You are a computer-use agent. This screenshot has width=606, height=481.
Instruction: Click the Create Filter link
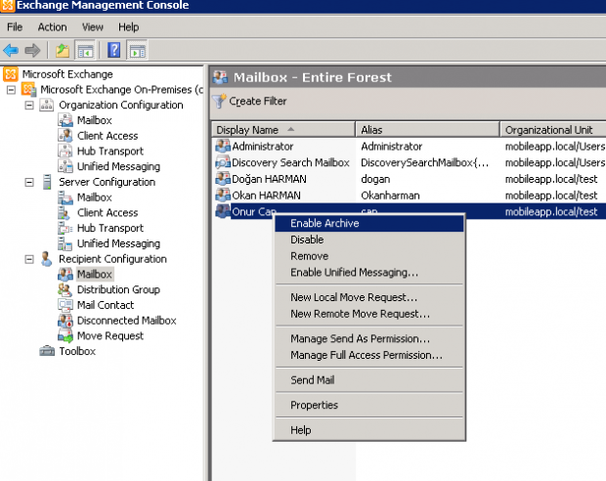[x=258, y=102]
